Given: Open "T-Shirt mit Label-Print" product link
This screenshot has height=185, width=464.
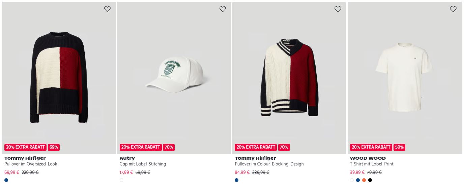Looking at the screenshot, I should pyautogui.click(x=372, y=164).
